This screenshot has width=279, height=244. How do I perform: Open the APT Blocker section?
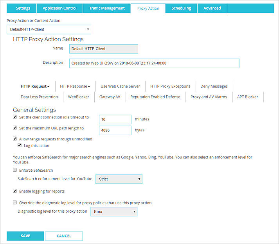[247, 97]
